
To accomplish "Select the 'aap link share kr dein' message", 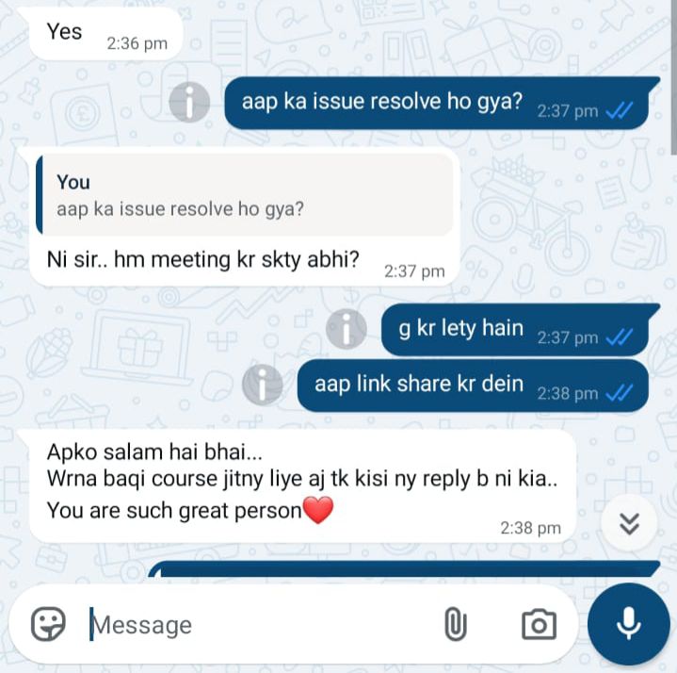I will pyautogui.click(x=474, y=386).
